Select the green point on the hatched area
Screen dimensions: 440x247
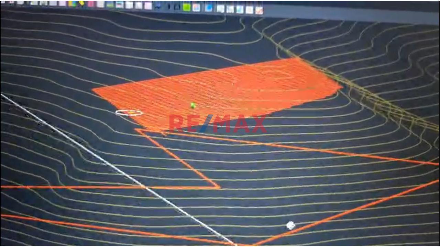[x=193, y=106]
